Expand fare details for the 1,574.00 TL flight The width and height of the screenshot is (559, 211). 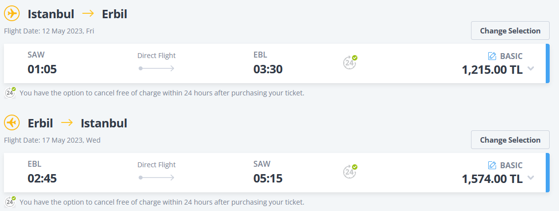[530, 178]
